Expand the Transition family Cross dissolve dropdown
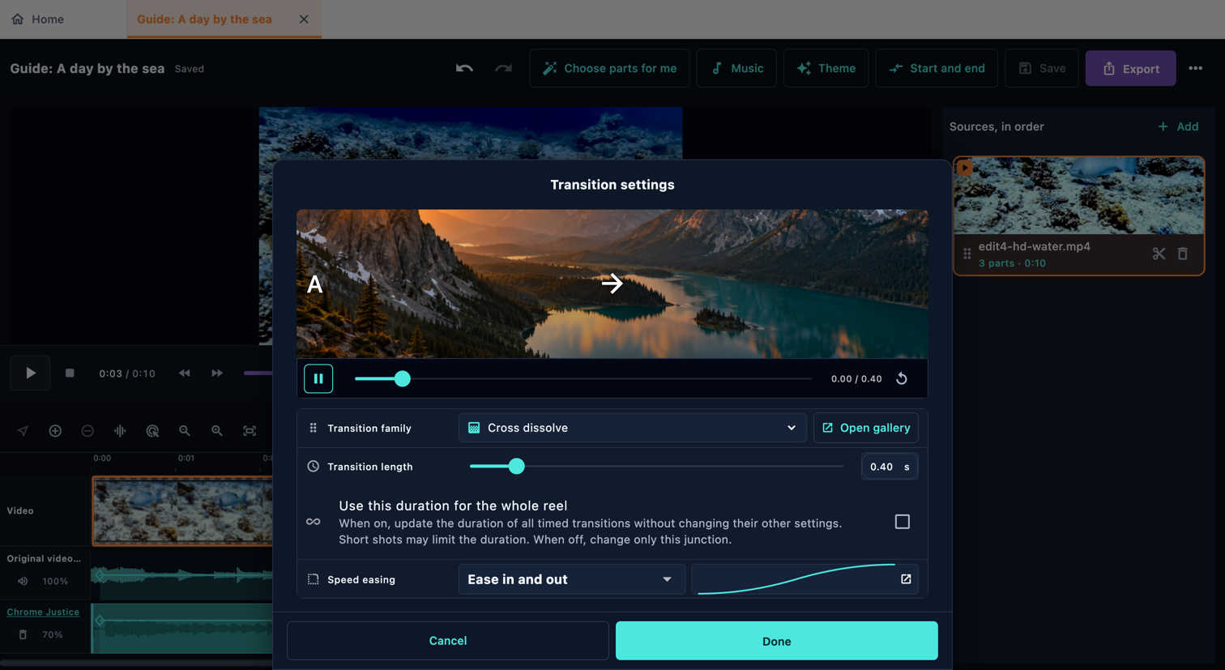1225x670 pixels. 633,428
